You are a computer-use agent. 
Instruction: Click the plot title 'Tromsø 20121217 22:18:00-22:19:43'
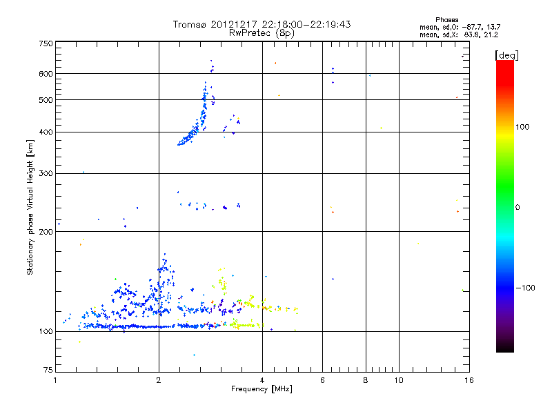(x=262, y=24)
